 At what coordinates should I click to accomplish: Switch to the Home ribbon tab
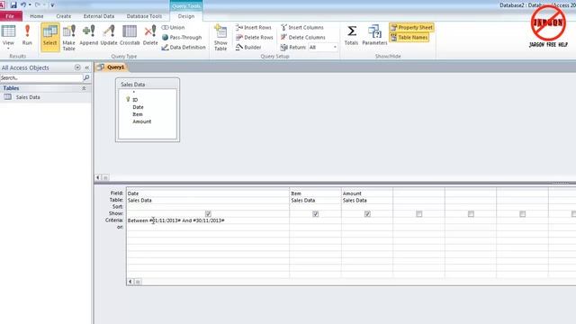click(36, 16)
